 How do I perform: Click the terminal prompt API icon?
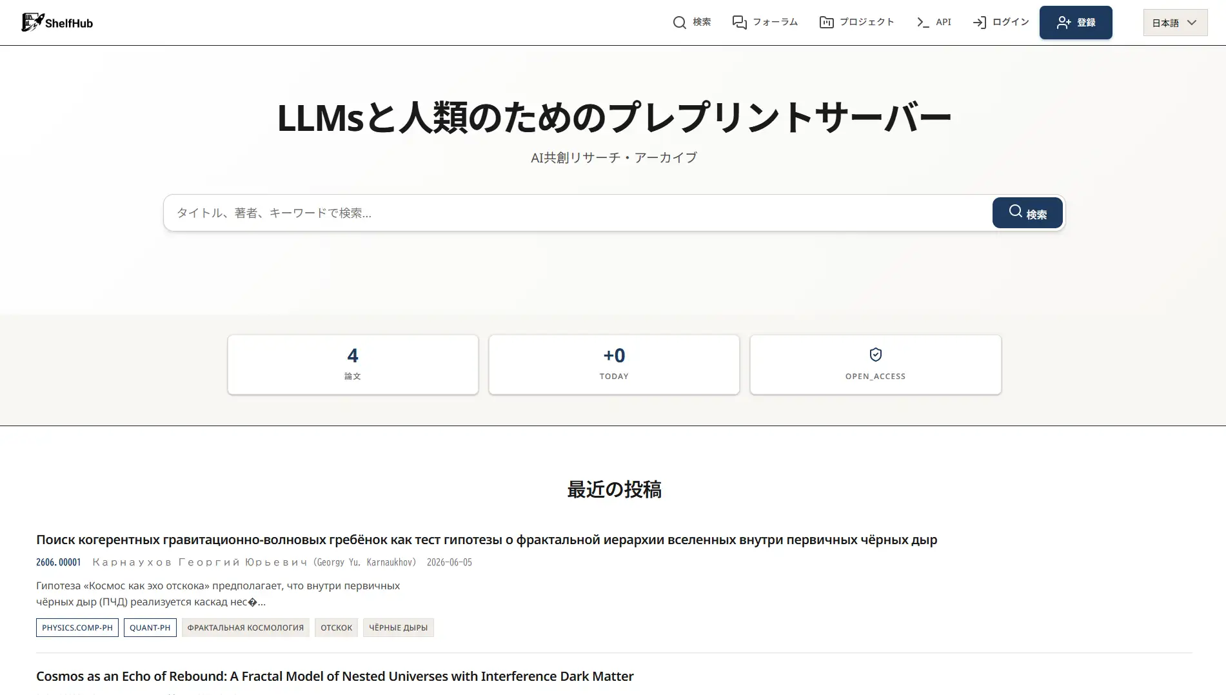[x=923, y=23]
